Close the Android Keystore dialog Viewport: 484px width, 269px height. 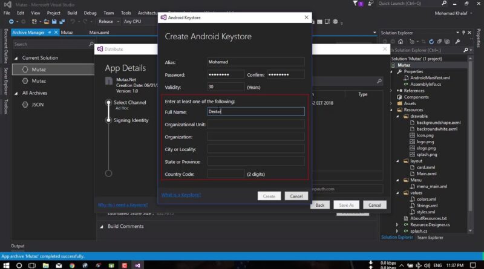306,18
